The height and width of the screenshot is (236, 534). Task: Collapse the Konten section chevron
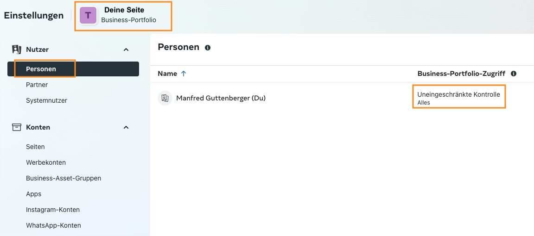(126, 127)
